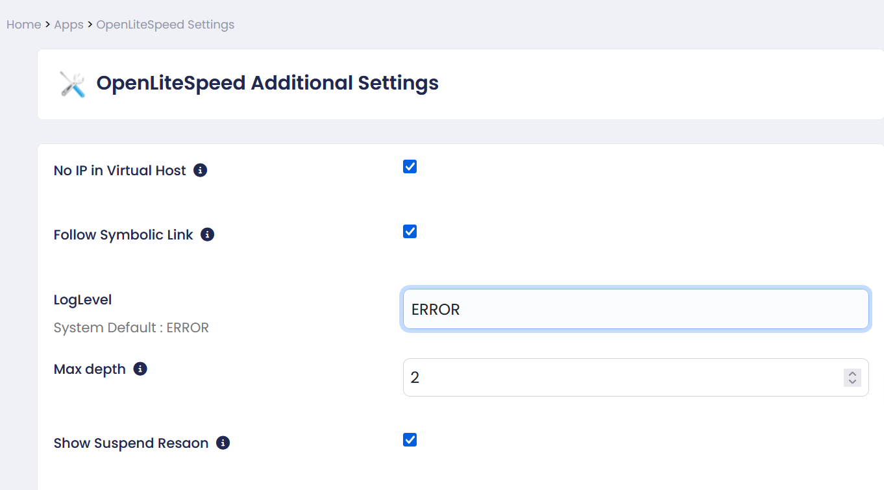Click the Follow Symbolic Link label
884x490 pixels.
(123, 235)
